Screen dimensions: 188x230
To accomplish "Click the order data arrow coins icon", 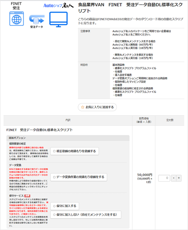I will (x=37, y=19).
